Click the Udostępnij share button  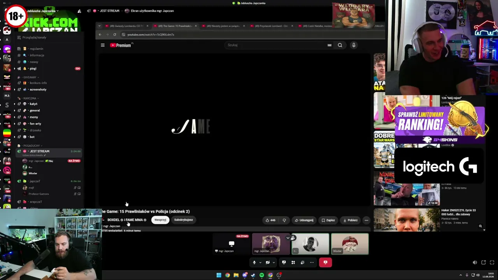tap(304, 220)
